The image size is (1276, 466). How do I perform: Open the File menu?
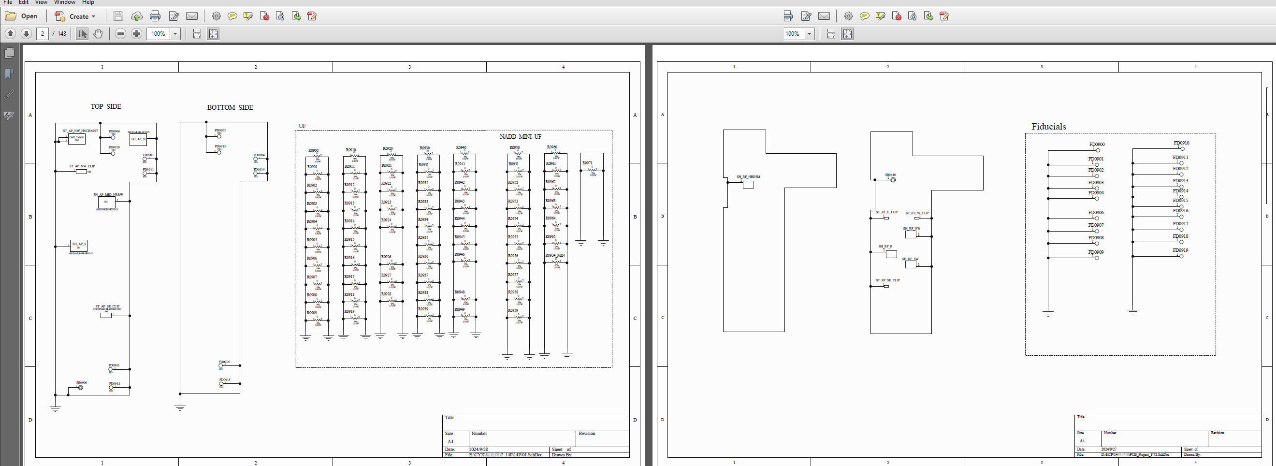(8, 2)
